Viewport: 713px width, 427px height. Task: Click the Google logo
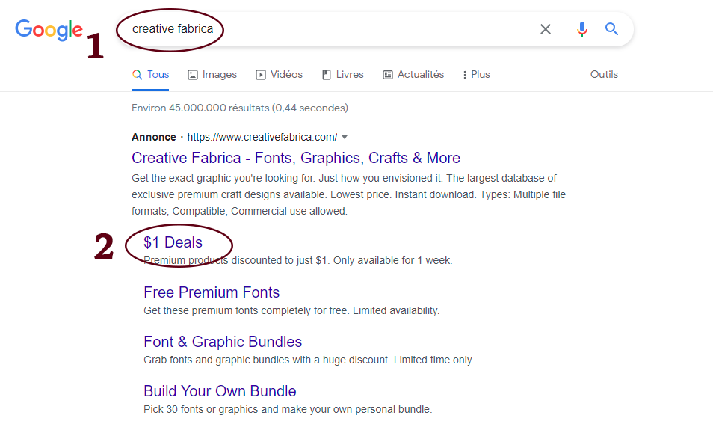pyautogui.click(x=49, y=30)
